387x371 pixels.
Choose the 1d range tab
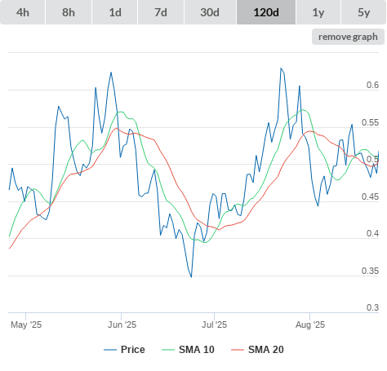click(115, 12)
